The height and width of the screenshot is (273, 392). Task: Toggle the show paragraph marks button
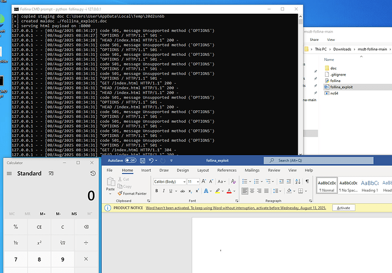point(307,181)
